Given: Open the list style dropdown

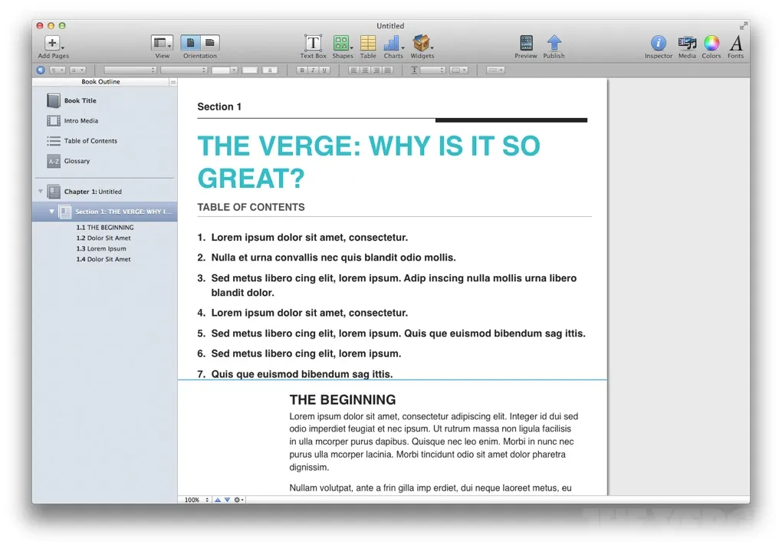Looking at the screenshot, I should (495, 71).
